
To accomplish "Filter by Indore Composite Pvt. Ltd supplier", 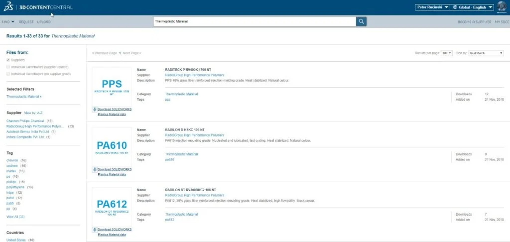I will 25,137.
